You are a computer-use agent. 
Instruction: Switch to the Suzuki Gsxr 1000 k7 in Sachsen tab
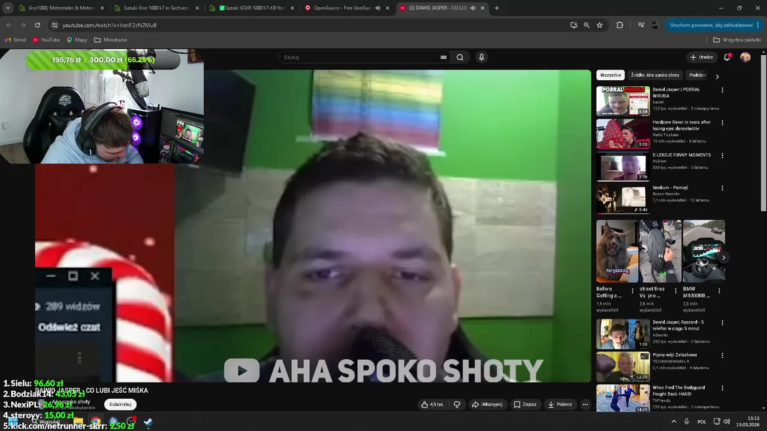coord(156,8)
